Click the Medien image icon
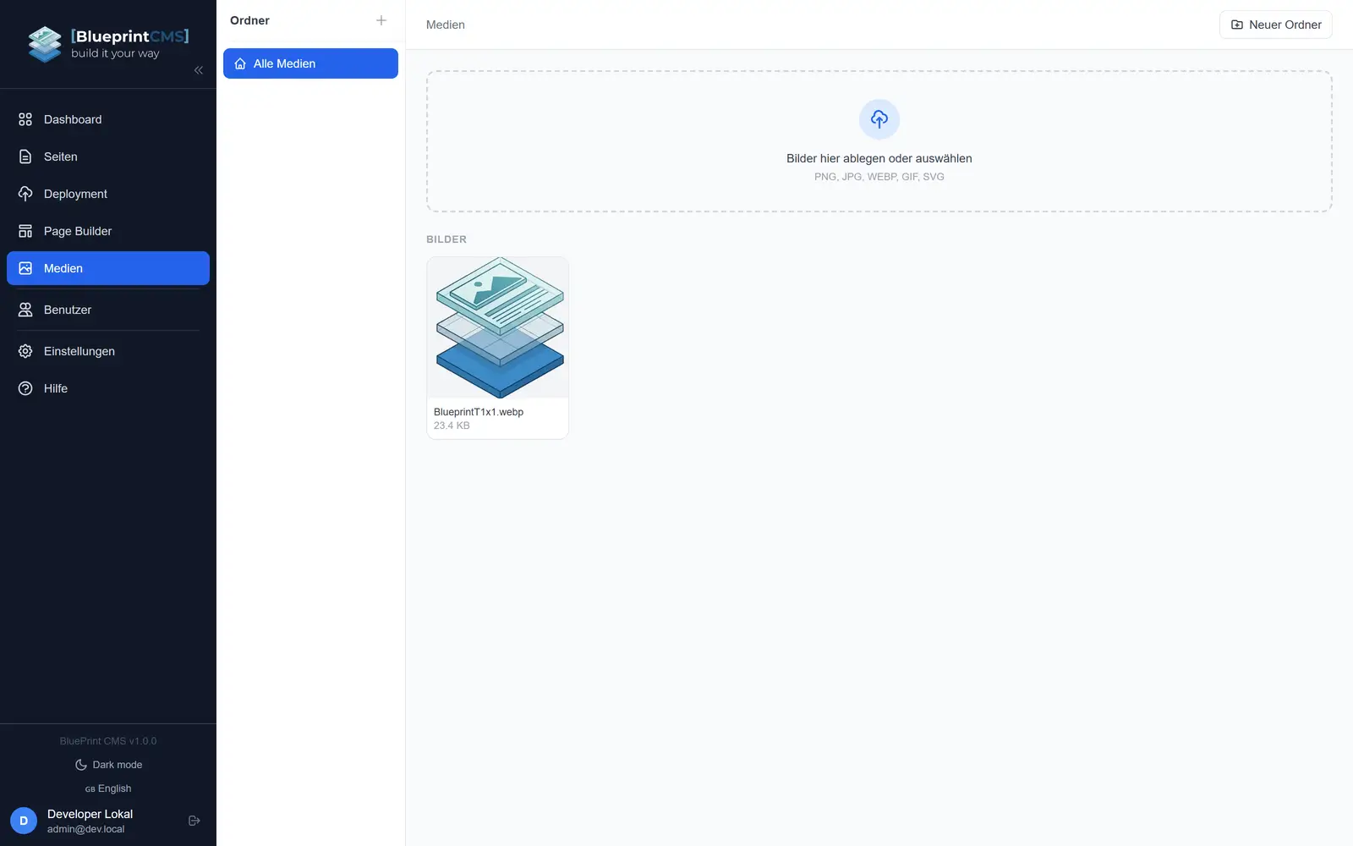The height and width of the screenshot is (846, 1353). 25,268
